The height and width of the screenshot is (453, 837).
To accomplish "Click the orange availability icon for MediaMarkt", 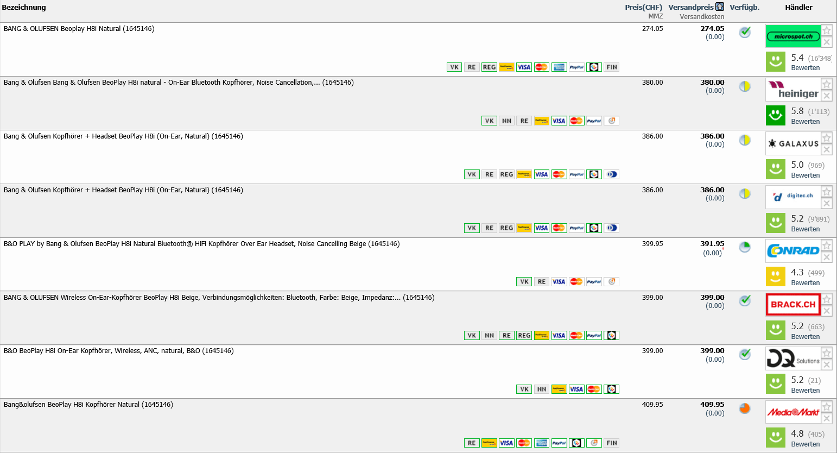I will coord(745,408).
